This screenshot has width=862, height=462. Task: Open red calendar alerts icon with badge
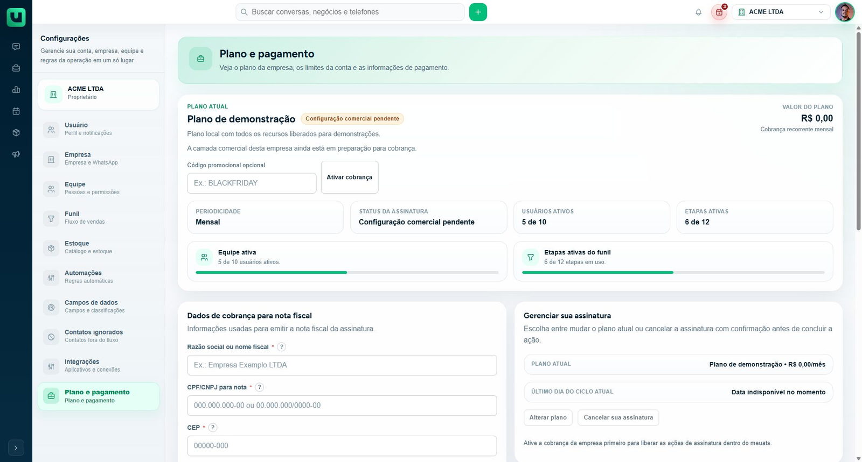point(719,12)
